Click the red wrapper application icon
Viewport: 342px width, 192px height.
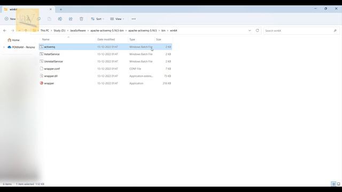click(42, 83)
